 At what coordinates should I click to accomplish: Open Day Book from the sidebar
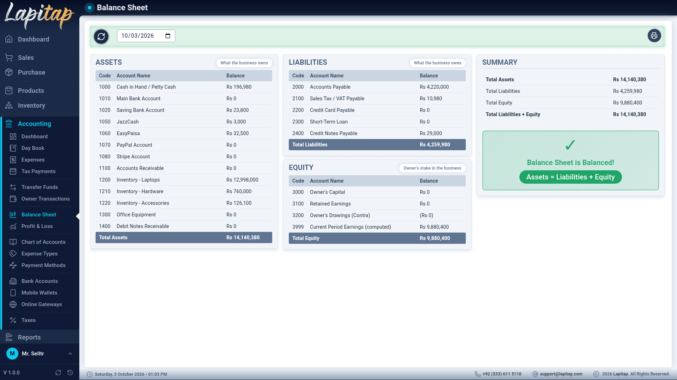[x=33, y=148]
